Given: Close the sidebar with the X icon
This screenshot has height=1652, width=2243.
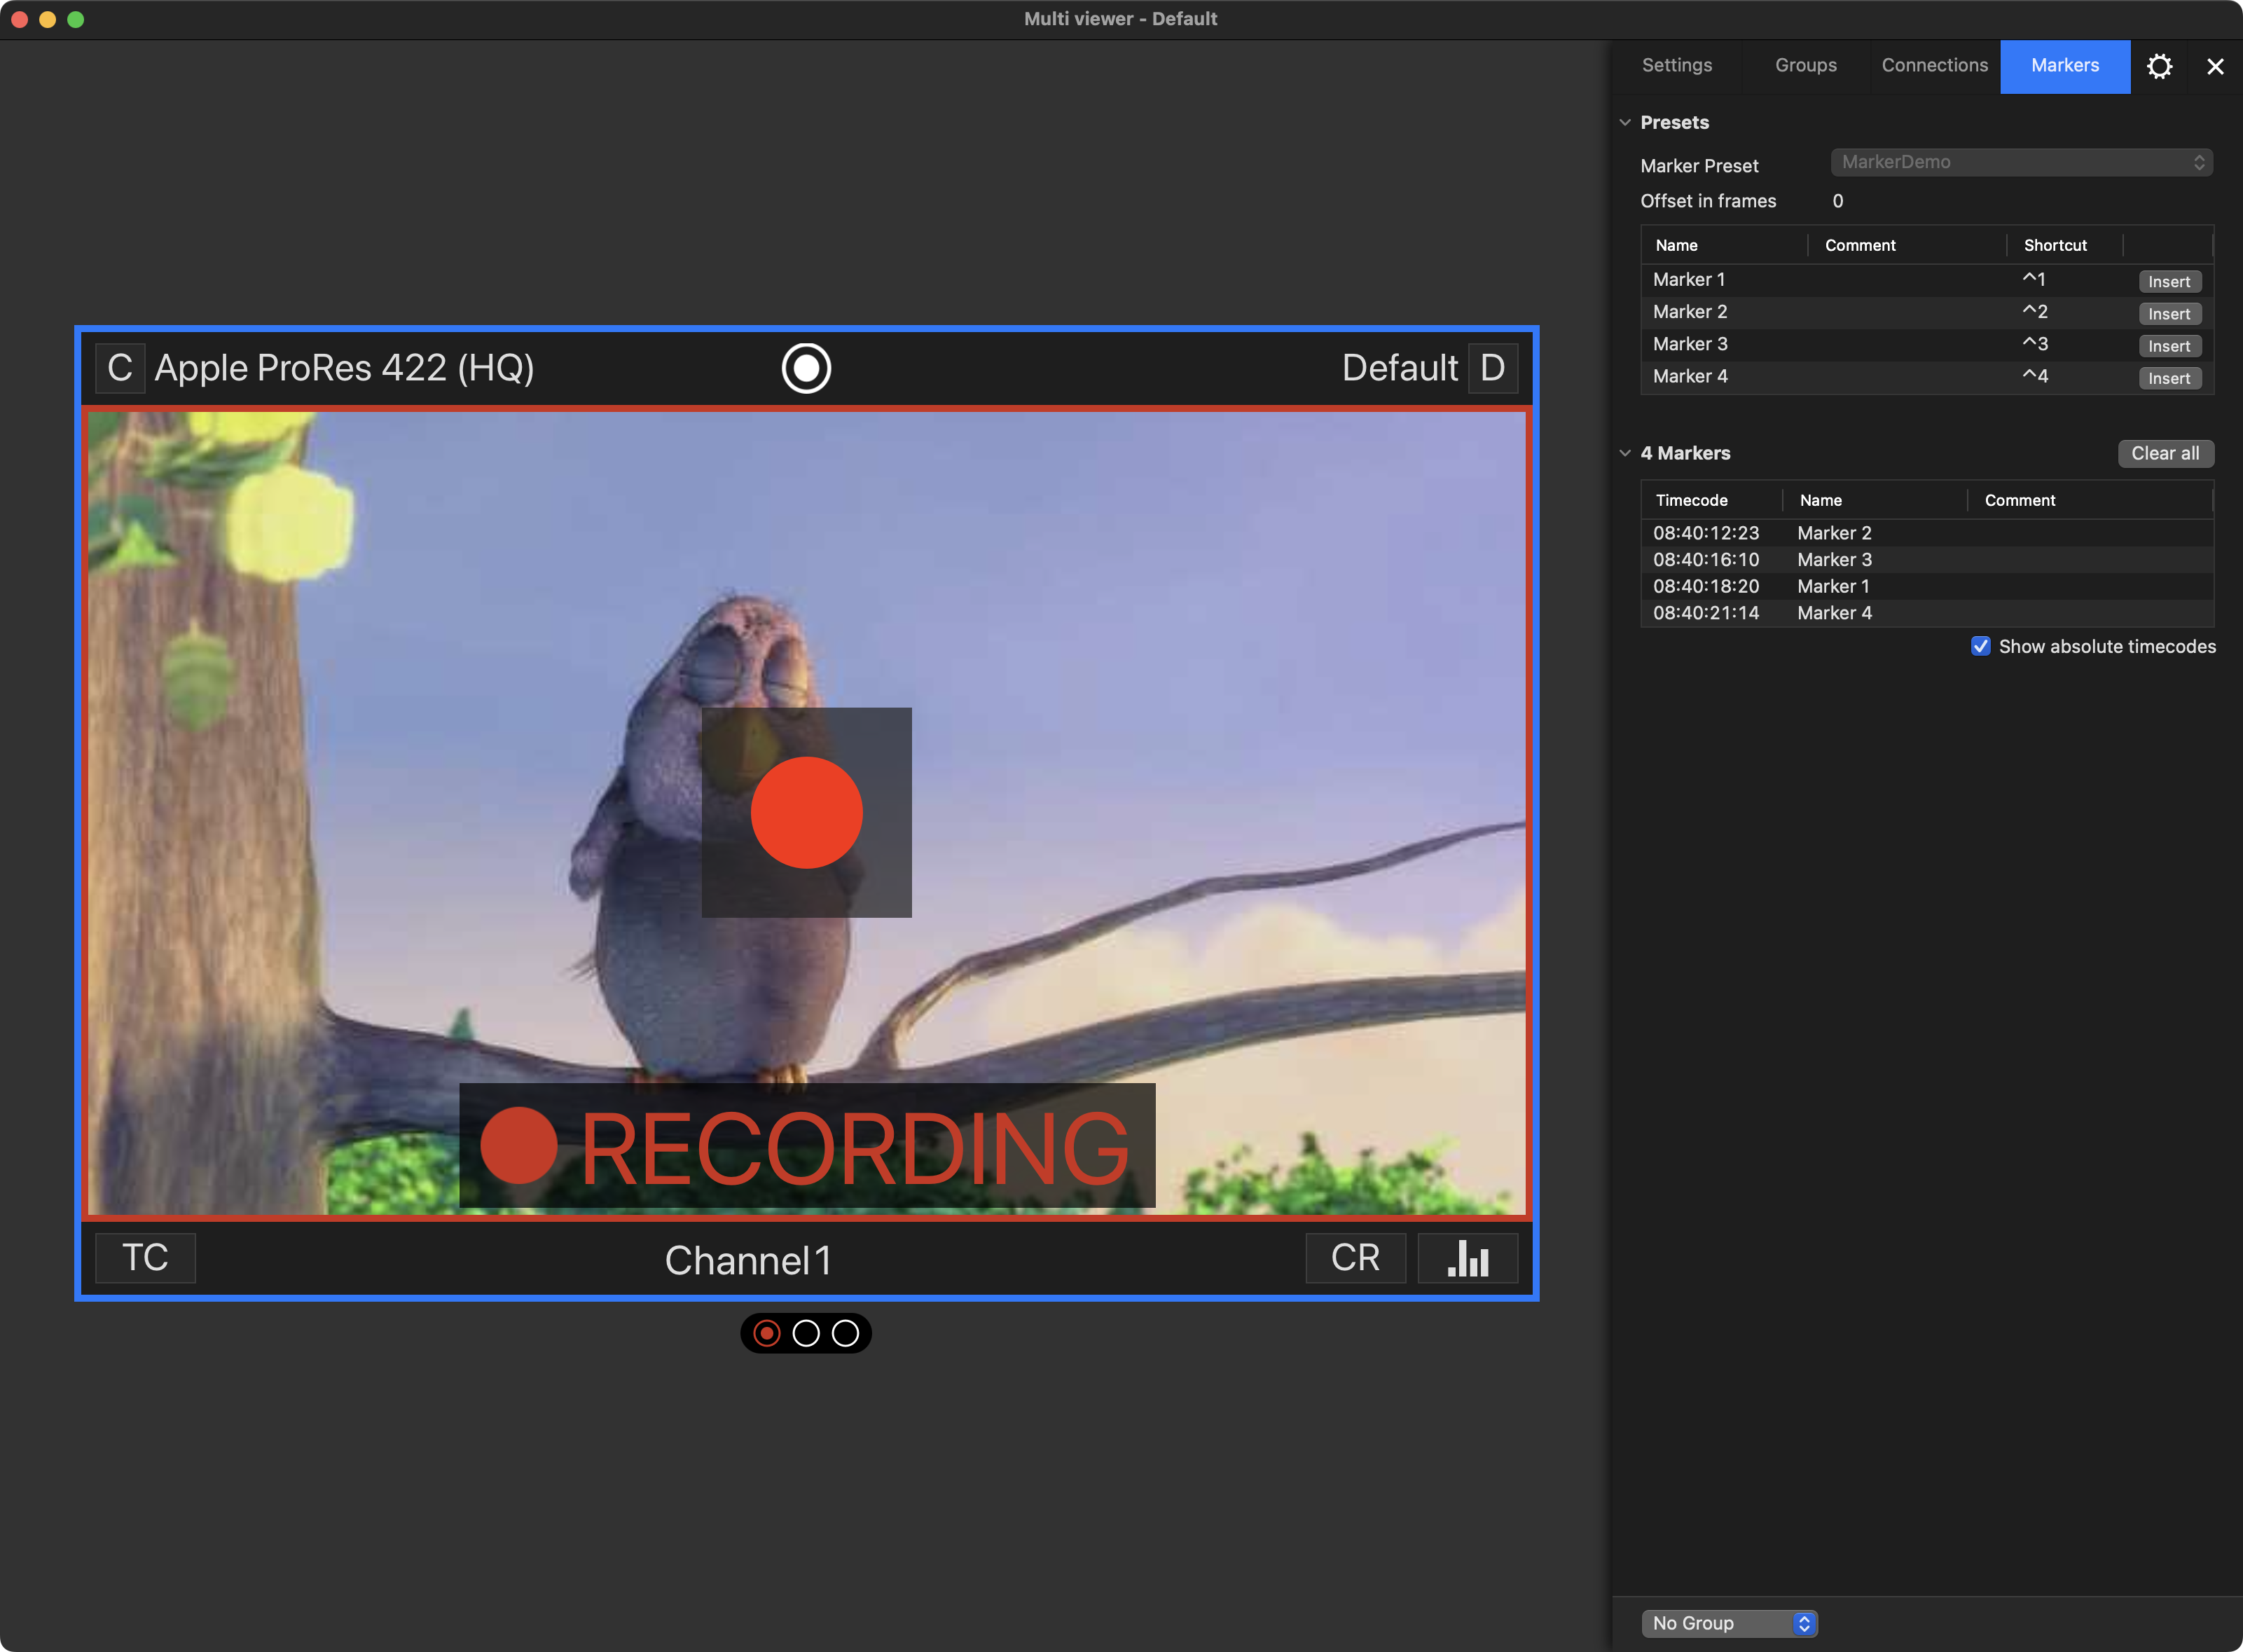Looking at the screenshot, I should tap(2215, 66).
